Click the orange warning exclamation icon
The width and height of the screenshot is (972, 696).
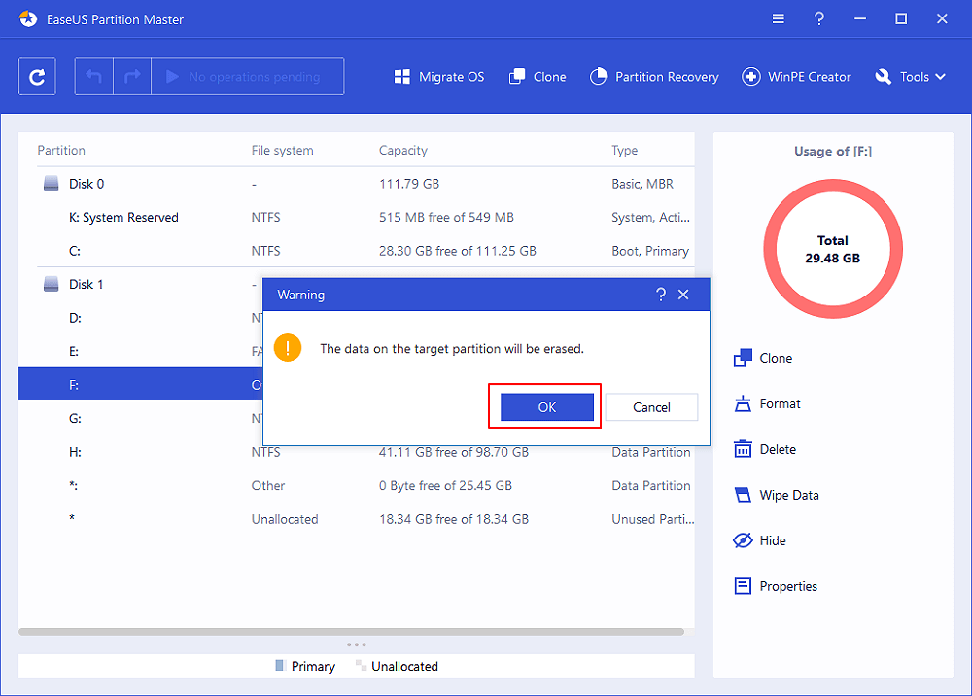288,348
